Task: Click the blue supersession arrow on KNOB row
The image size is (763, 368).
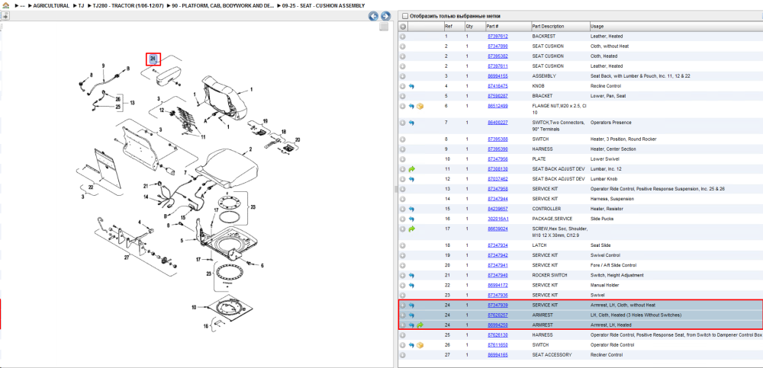Action: [412, 86]
